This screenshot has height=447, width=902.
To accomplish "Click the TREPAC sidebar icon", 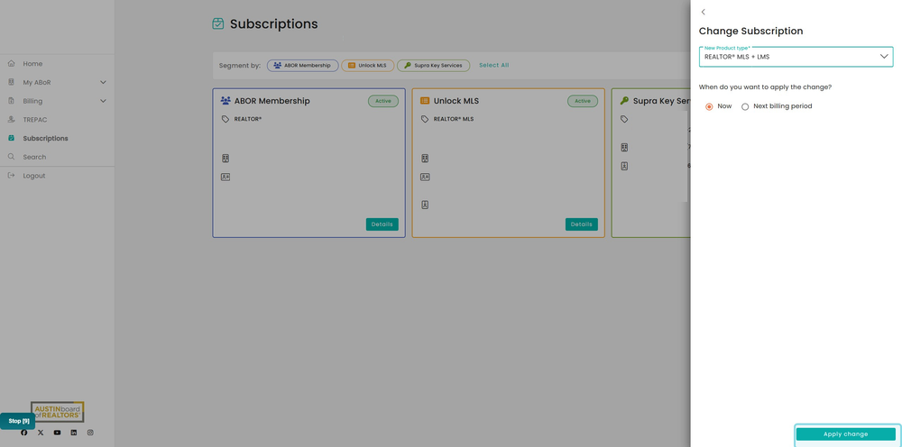I will pyautogui.click(x=12, y=120).
